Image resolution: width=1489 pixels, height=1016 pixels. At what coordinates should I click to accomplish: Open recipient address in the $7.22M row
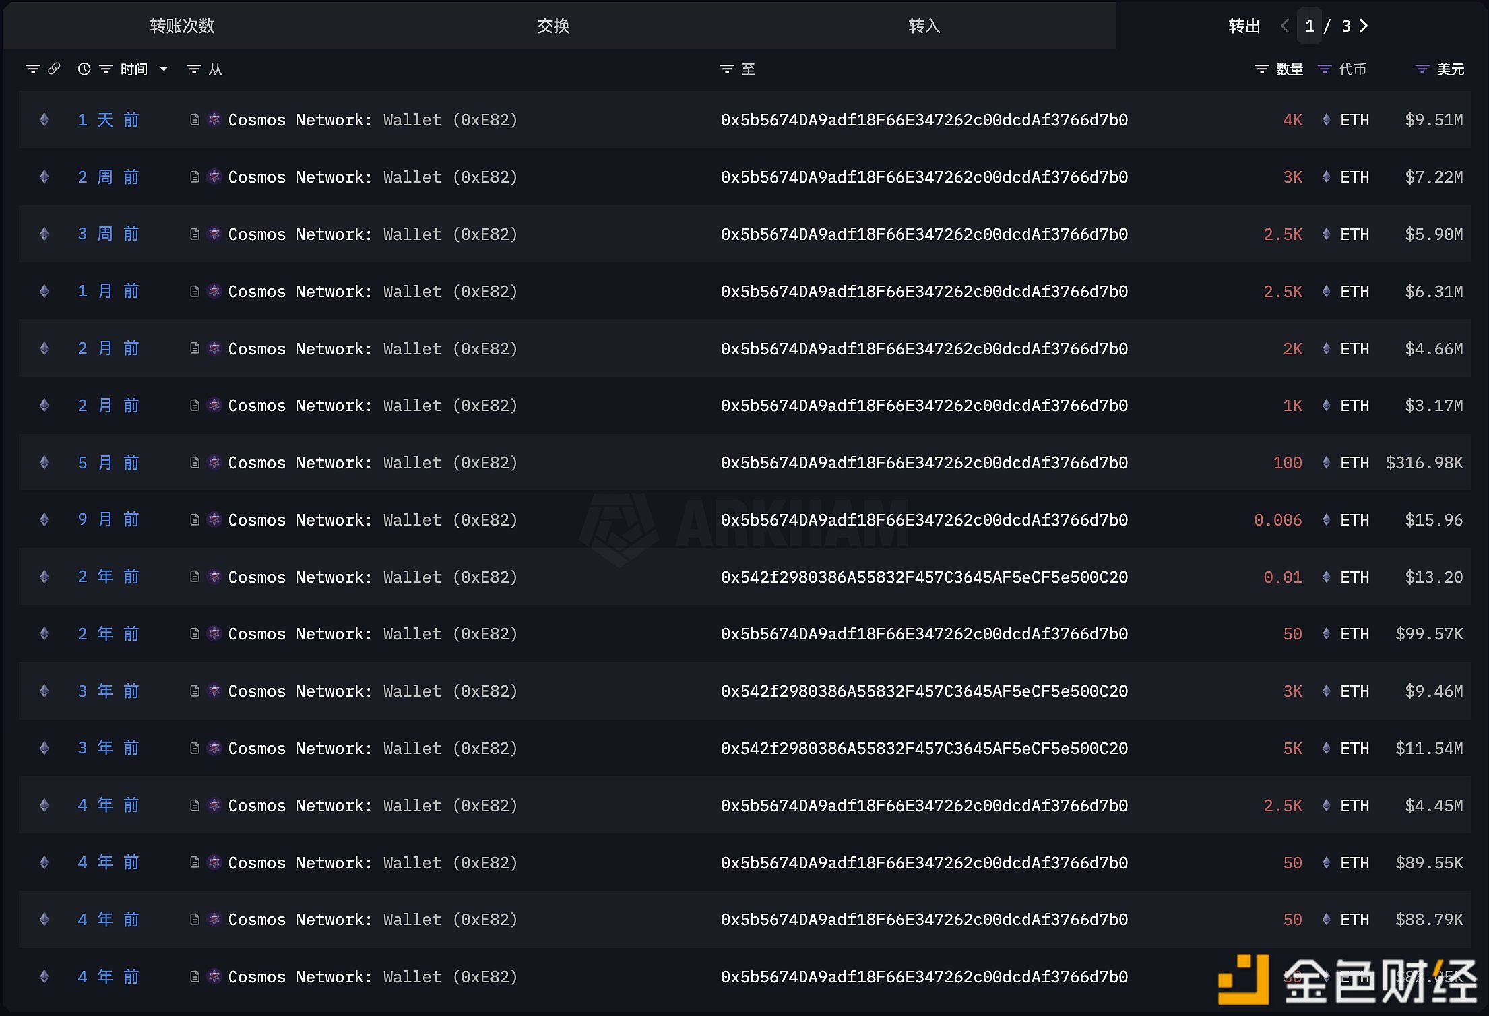tap(924, 177)
